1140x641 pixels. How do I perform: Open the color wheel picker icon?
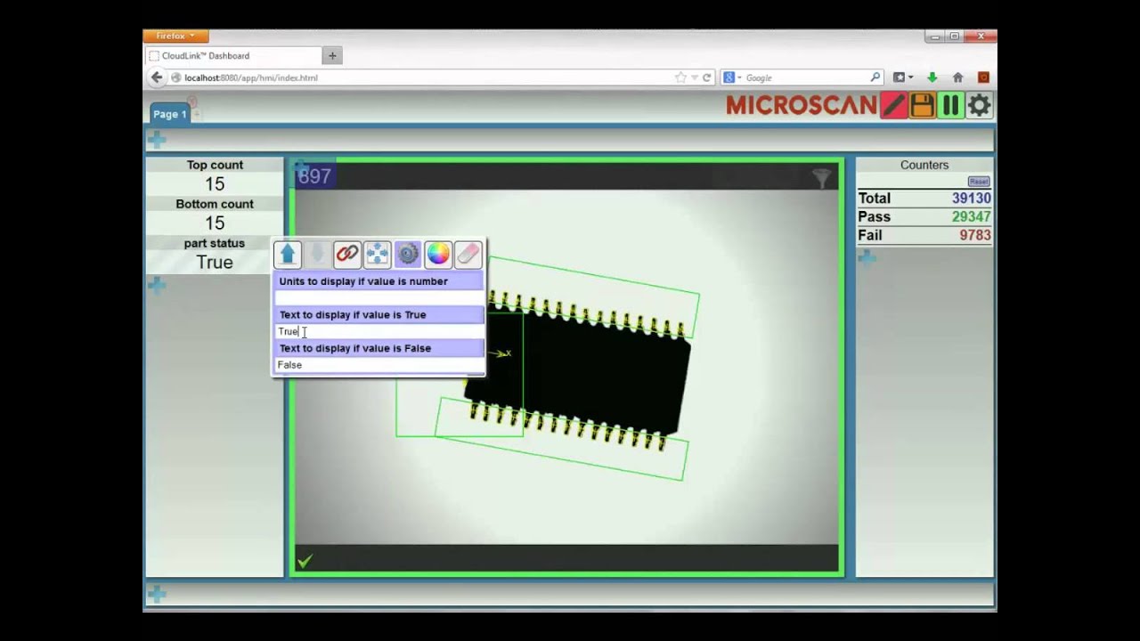[x=438, y=255]
